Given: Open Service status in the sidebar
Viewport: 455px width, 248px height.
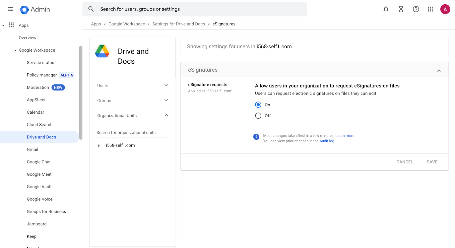Looking at the screenshot, I should coord(40,63).
